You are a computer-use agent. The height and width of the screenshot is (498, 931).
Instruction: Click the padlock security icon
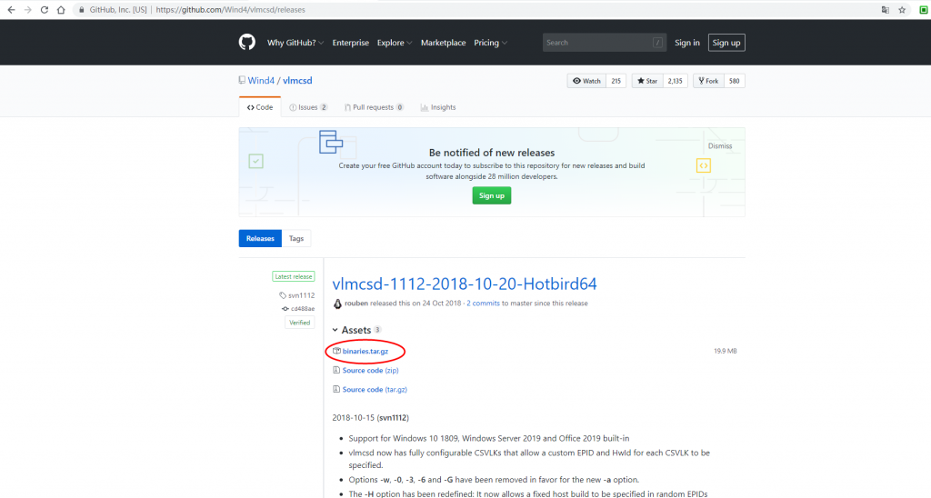click(x=82, y=9)
